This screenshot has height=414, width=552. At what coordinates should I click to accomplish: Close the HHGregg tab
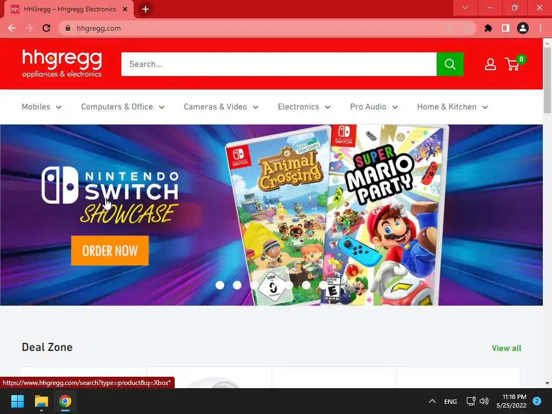click(125, 9)
